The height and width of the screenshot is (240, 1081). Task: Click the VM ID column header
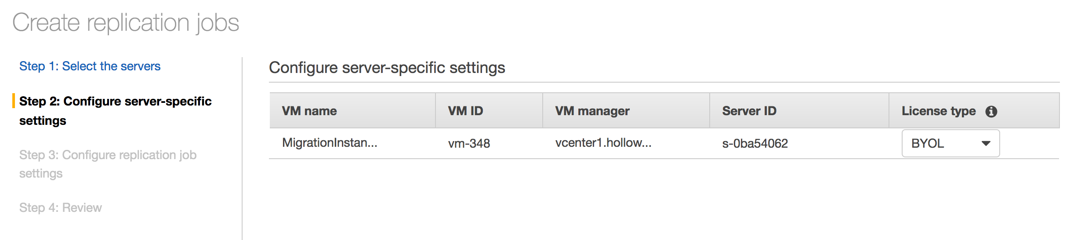pyautogui.click(x=465, y=111)
